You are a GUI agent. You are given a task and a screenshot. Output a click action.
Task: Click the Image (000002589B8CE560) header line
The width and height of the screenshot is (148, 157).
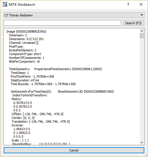point(26,31)
